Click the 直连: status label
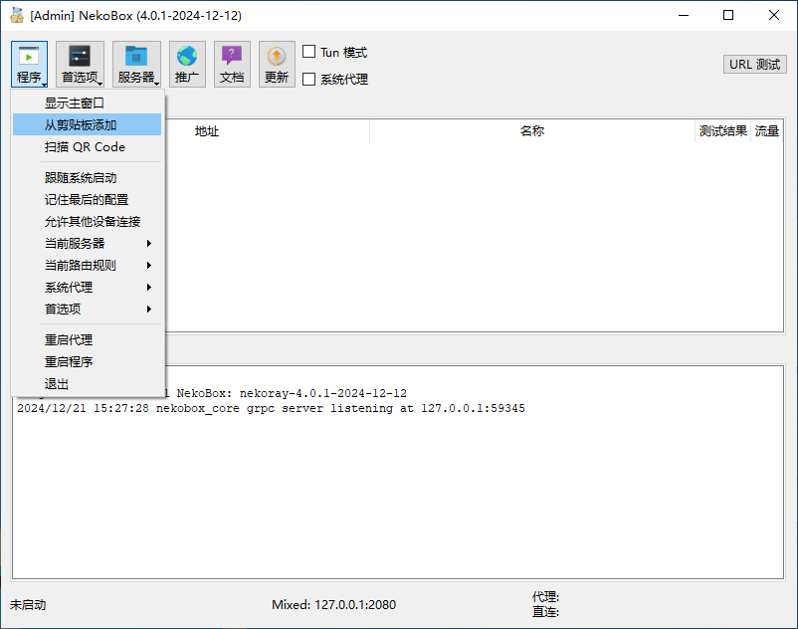The image size is (798, 629). coord(545,612)
